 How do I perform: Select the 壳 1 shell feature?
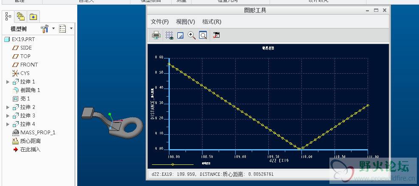coord(25,99)
